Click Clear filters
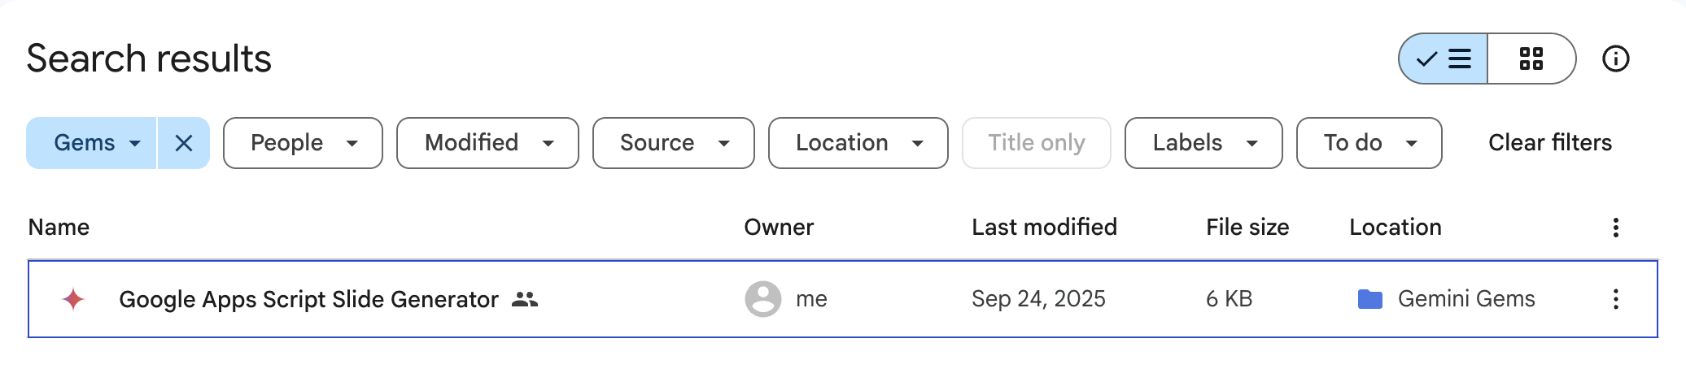The width and height of the screenshot is (1686, 382). pyautogui.click(x=1549, y=143)
